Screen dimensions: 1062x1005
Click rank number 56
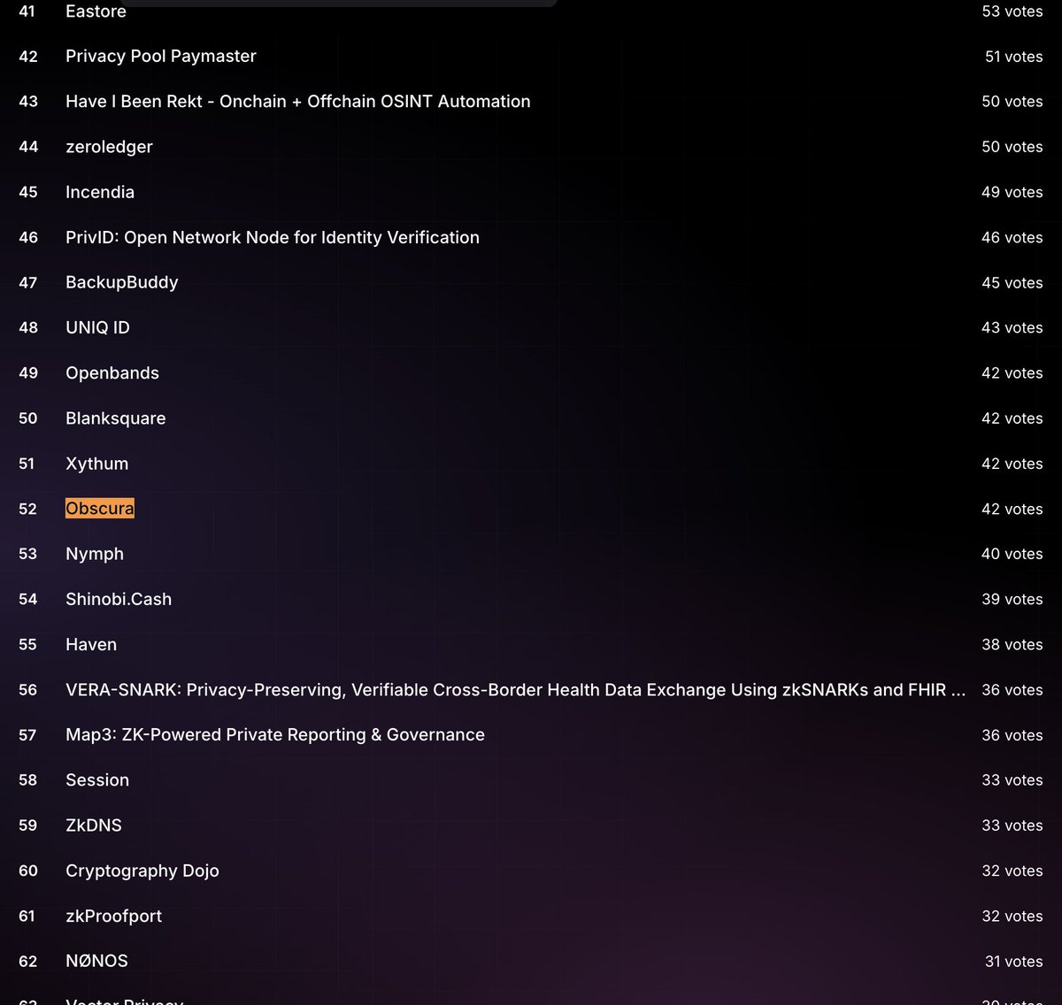(28, 690)
